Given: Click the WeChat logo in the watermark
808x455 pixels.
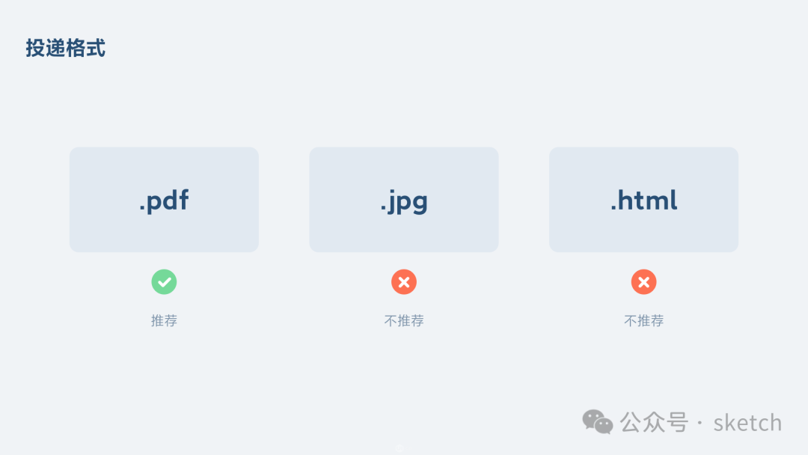Looking at the screenshot, I should click(598, 422).
